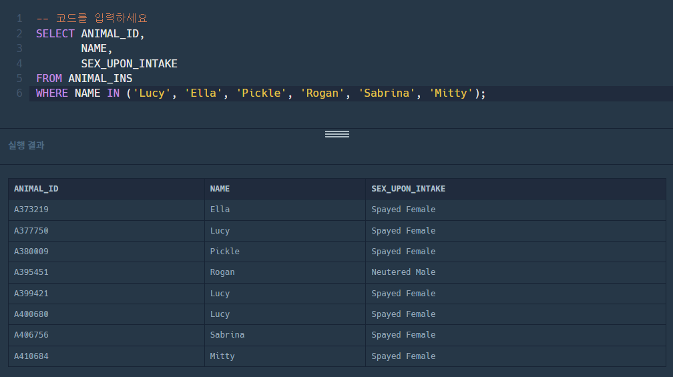Click the 'Ella' string literal in code

(x=204, y=93)
